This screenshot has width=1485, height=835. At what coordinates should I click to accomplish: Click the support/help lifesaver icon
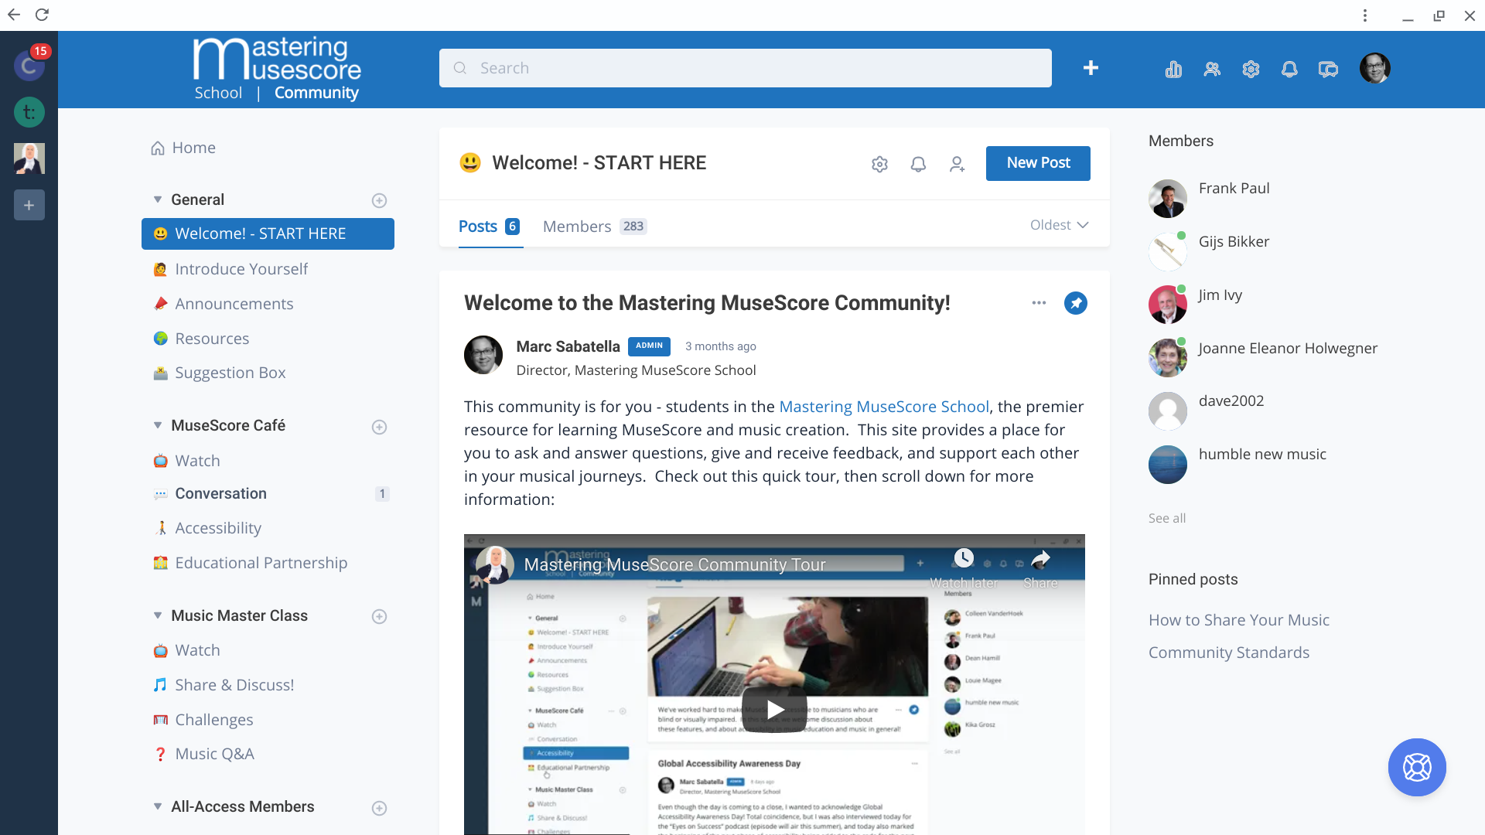point(1417,767)
